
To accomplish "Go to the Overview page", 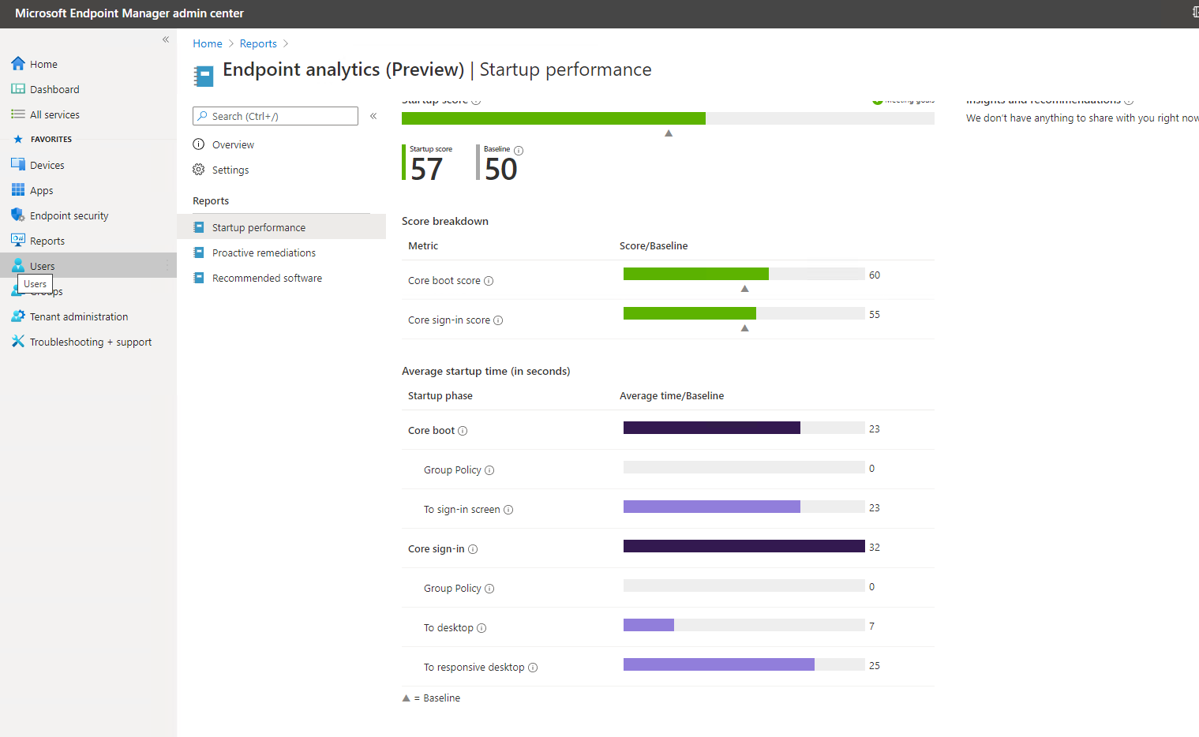I will point(233,144).
